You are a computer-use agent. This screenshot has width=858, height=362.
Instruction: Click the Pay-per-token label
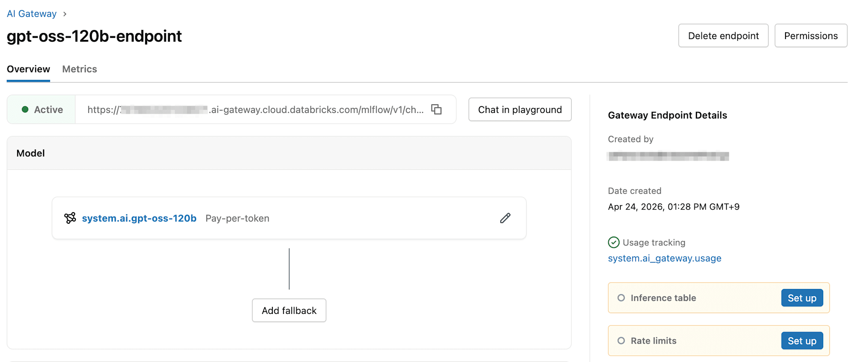(x=237, y=218)
